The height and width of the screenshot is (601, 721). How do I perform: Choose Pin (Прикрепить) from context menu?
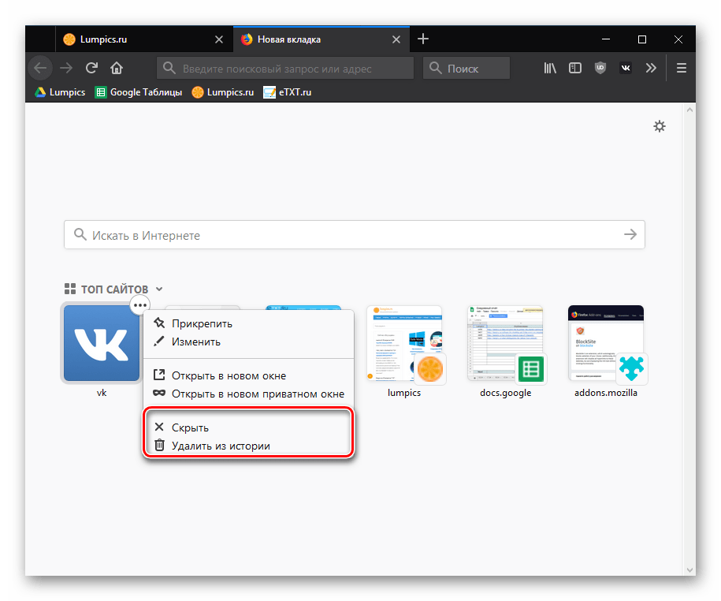[202, 323]
